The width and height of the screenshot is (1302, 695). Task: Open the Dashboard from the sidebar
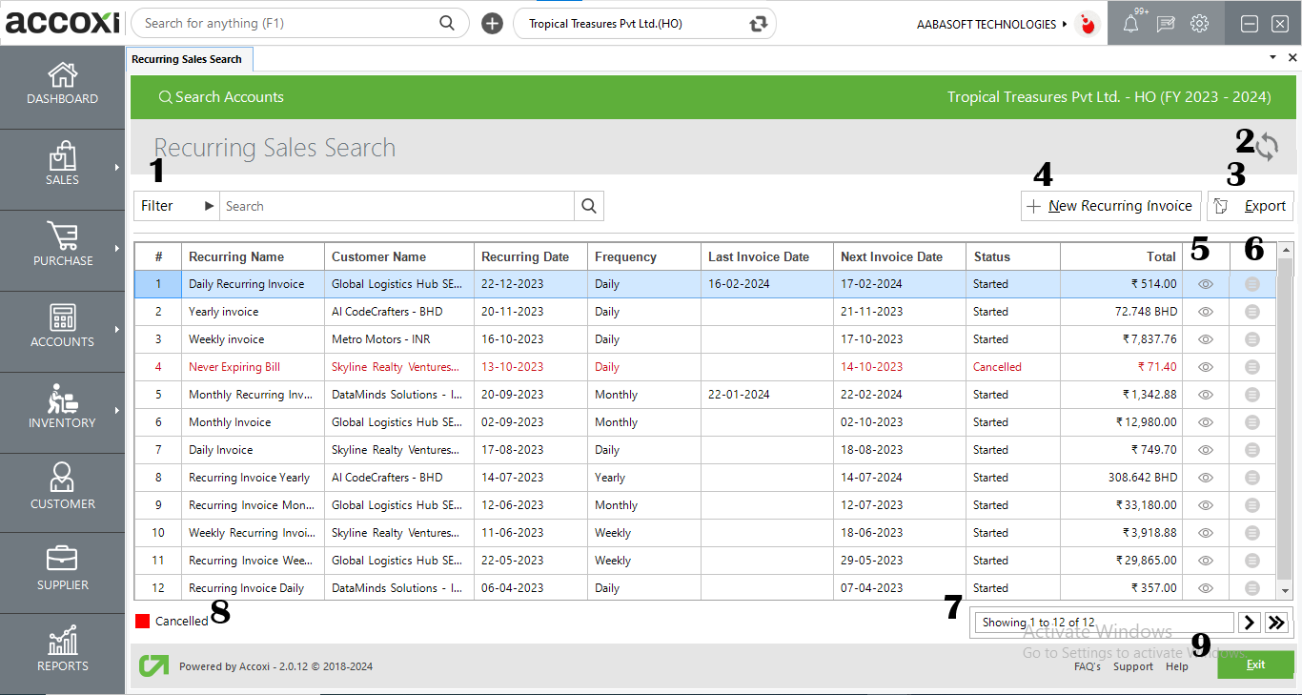(62, 84)
